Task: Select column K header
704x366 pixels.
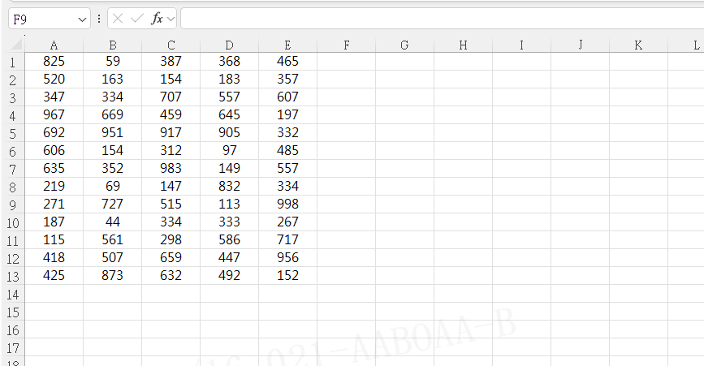Action: pos(638,45)
